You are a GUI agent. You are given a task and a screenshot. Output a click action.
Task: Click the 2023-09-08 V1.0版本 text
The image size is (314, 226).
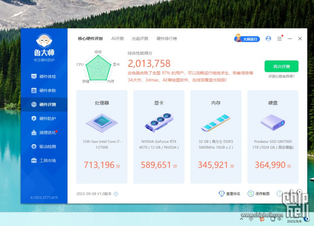tap(94, 194)
